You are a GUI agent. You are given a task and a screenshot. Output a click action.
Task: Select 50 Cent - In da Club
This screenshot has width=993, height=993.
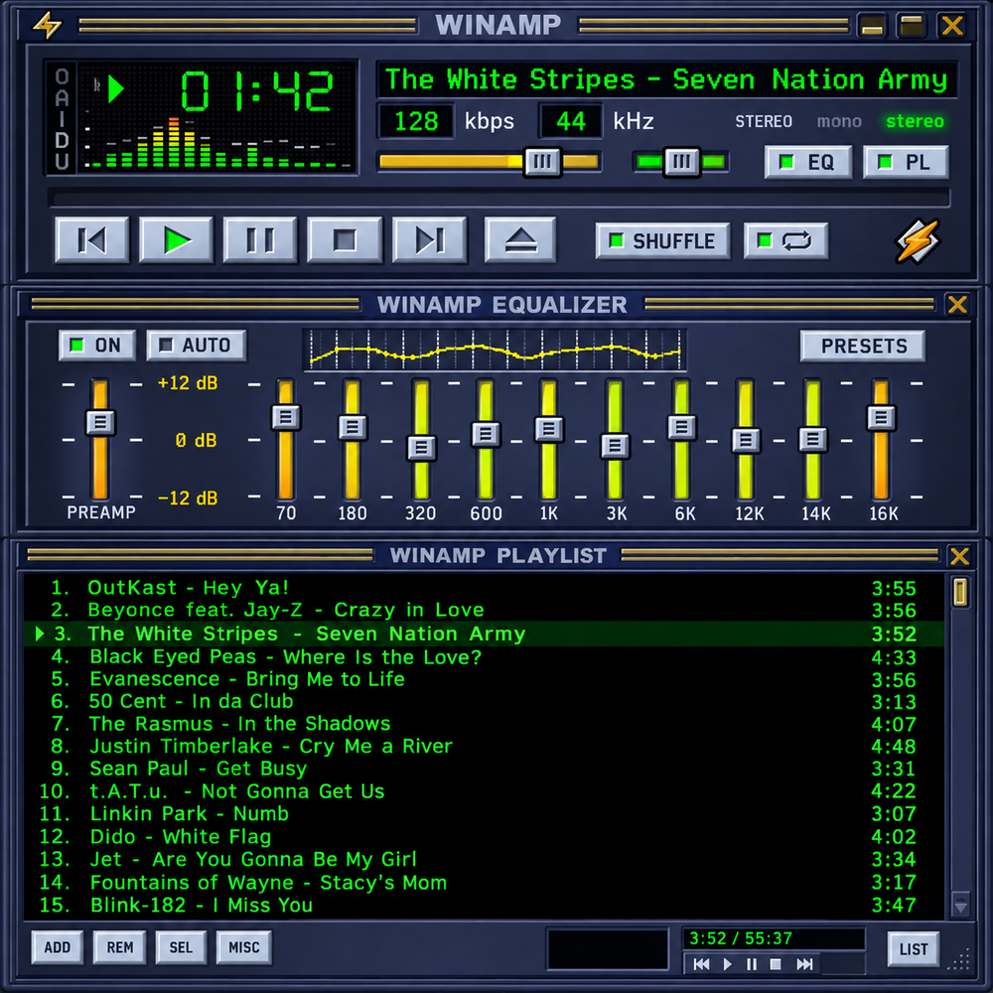click(484, 701)
